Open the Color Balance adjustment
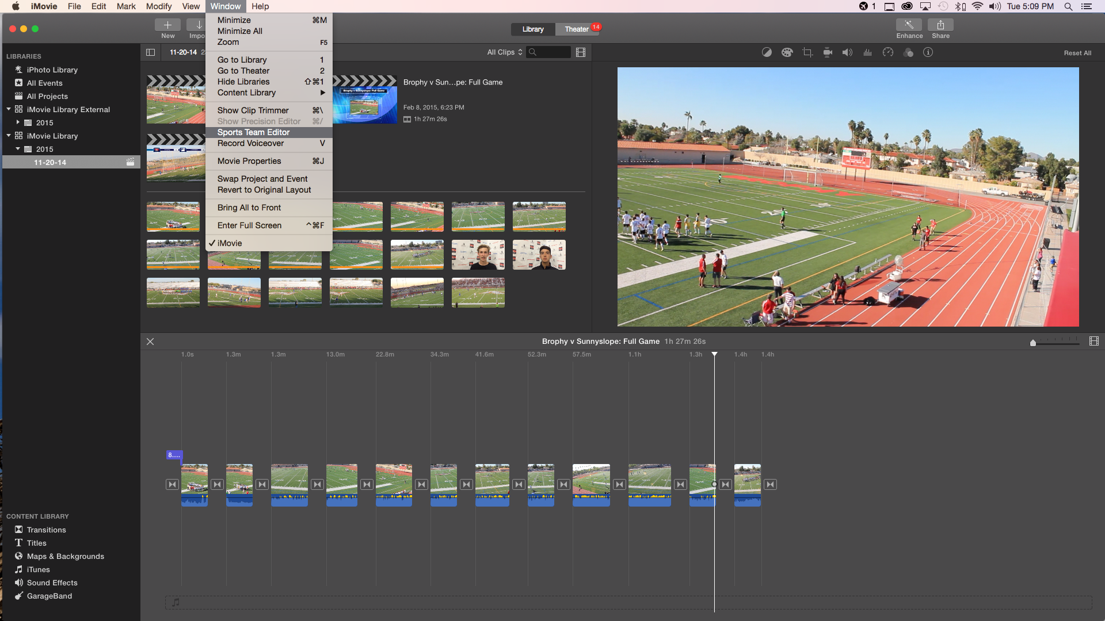1105x621 pixels. (x=767, y=52)
